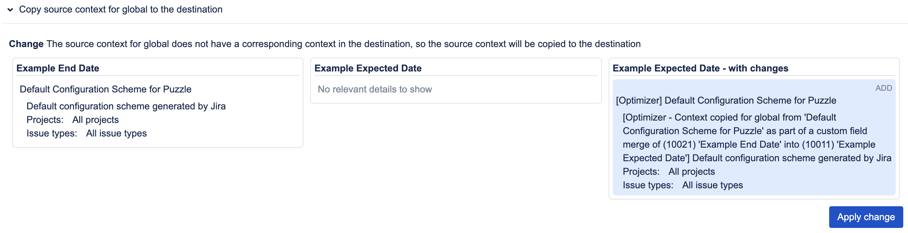Click the "Copy source context for global" section title
This screenshot has height=233, width=908.
pos(121,9)
